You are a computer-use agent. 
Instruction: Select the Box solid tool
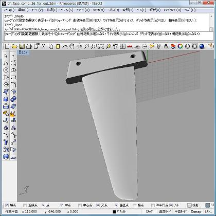coord(6,99)
